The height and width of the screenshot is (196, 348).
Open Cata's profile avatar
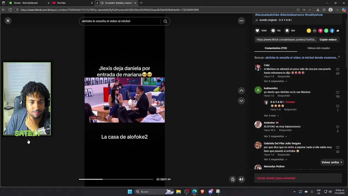(258, 67)
